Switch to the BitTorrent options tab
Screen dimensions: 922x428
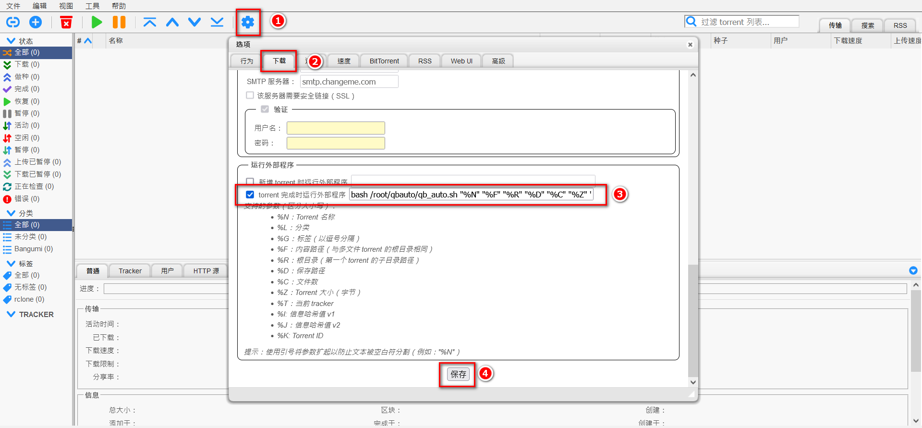384,61
